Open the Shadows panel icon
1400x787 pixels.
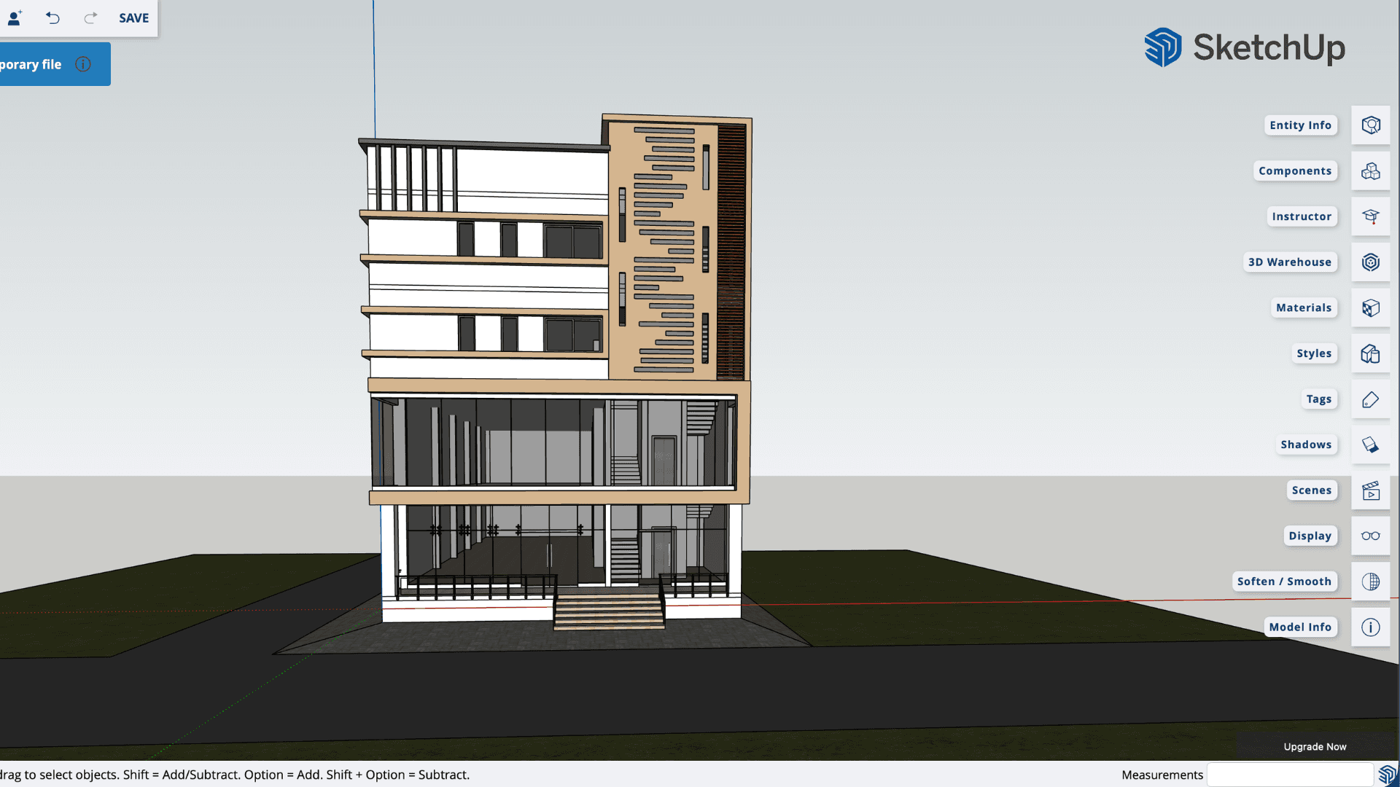1371,445
